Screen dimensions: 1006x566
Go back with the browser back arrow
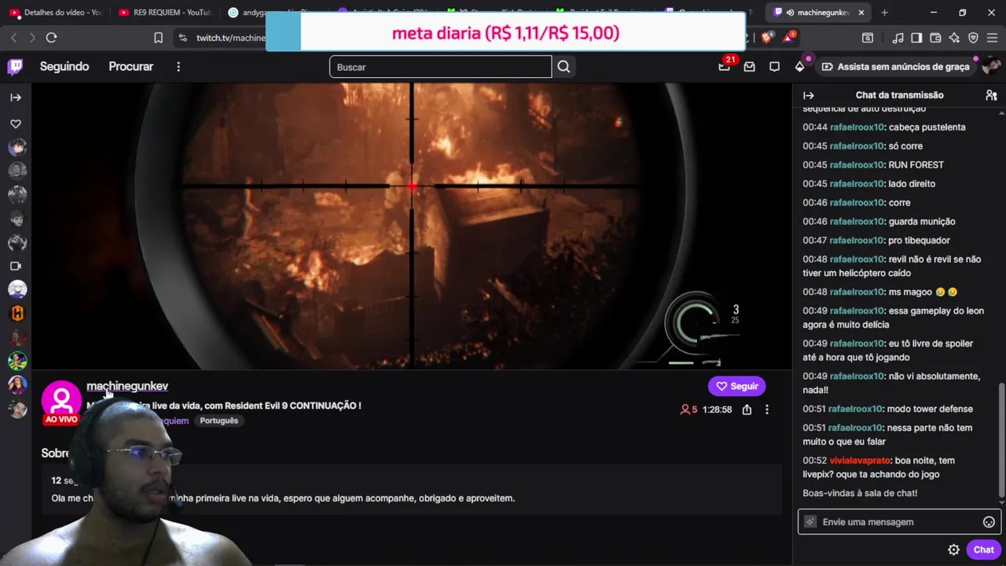click(x=13, y=38)
